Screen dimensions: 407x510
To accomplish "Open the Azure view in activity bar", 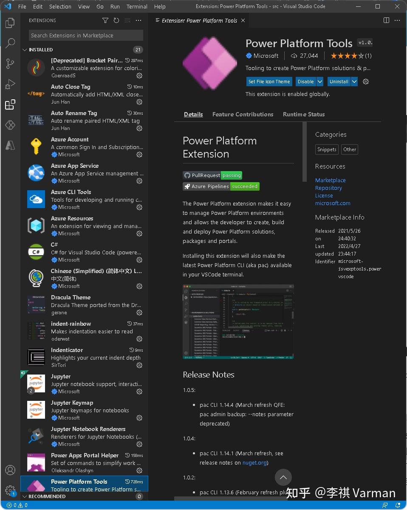I will click(10, 145).
